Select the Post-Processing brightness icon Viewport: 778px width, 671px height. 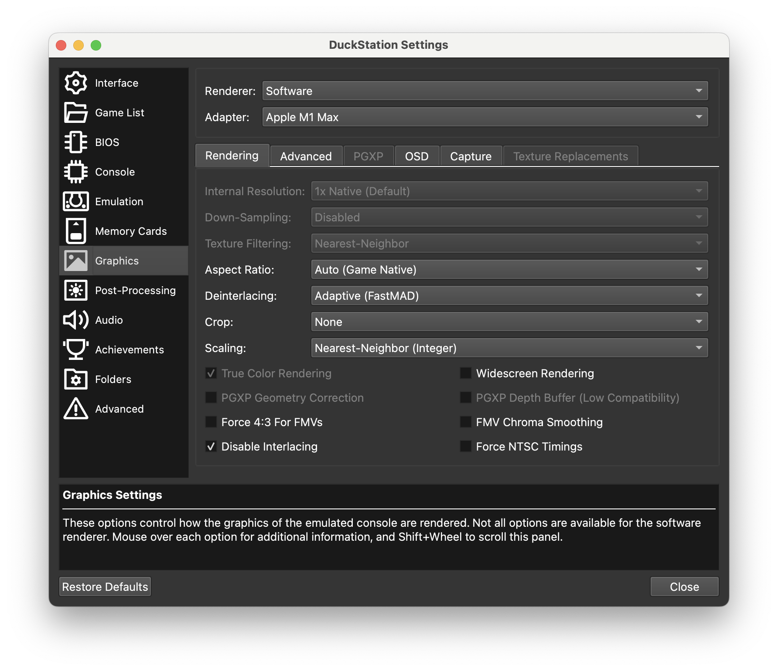(76, 290)
